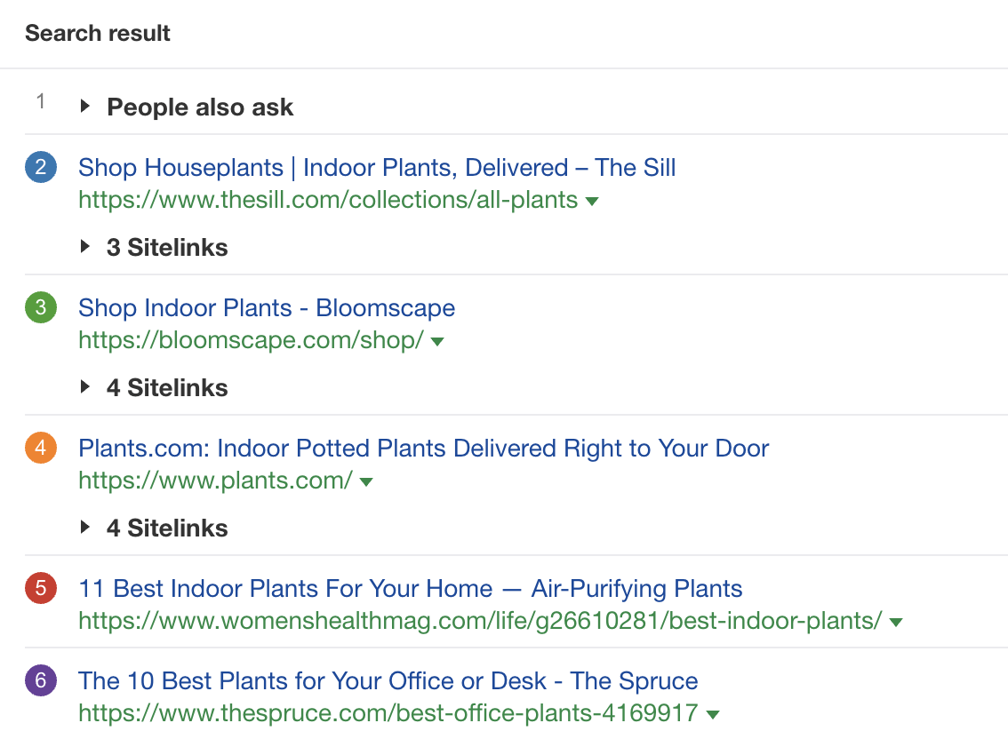This screenshot has height=739, width=1008.
Task: Open dropdown arrow next to thespruce.com URL
Action: click(712, 715)
